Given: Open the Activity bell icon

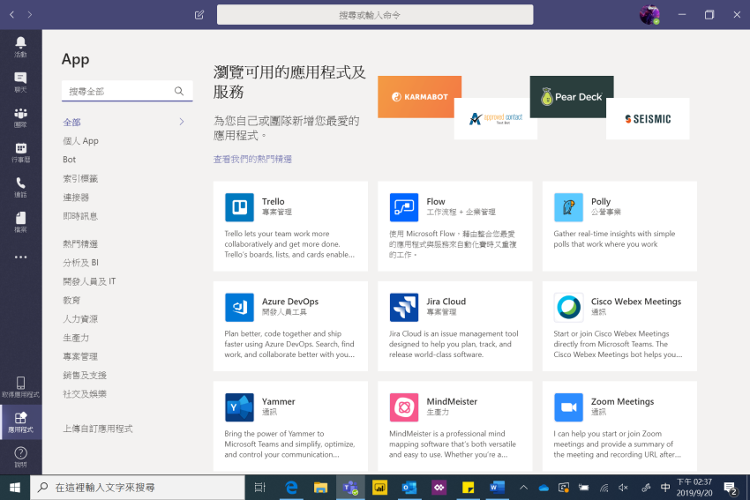Looking at the screenshot, I should pyautogui.click(x=20, y=47).
